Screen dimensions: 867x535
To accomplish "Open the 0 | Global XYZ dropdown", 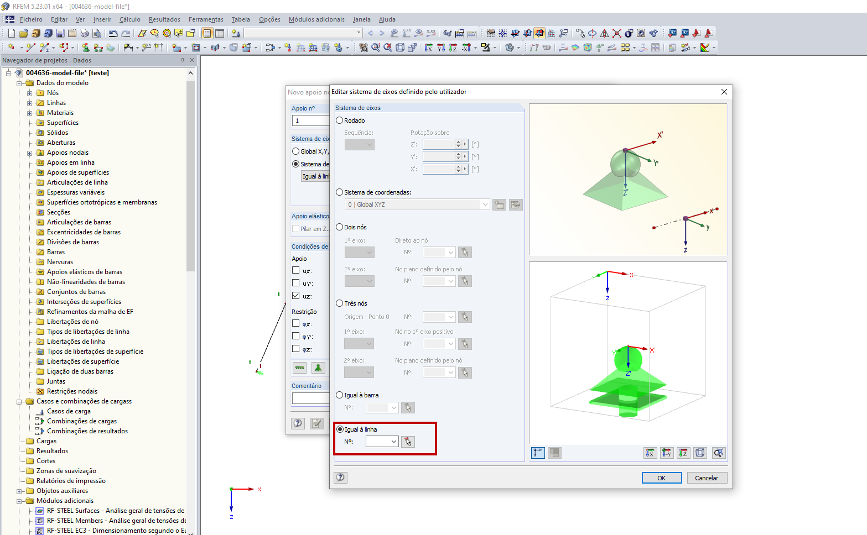I will pyautogui.click(x=485, y=204).
